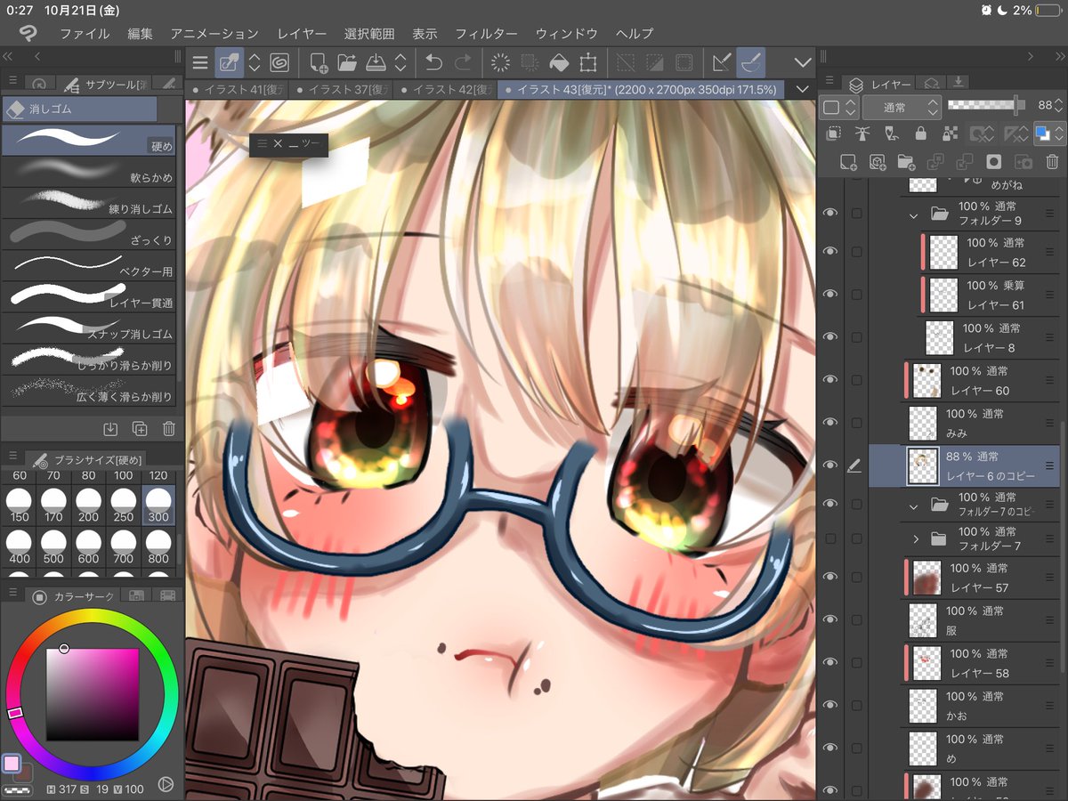Viewport: 1068px width, 801px height.
Task: Click the battery indicator in status bar
Action: pos(1048,10)
